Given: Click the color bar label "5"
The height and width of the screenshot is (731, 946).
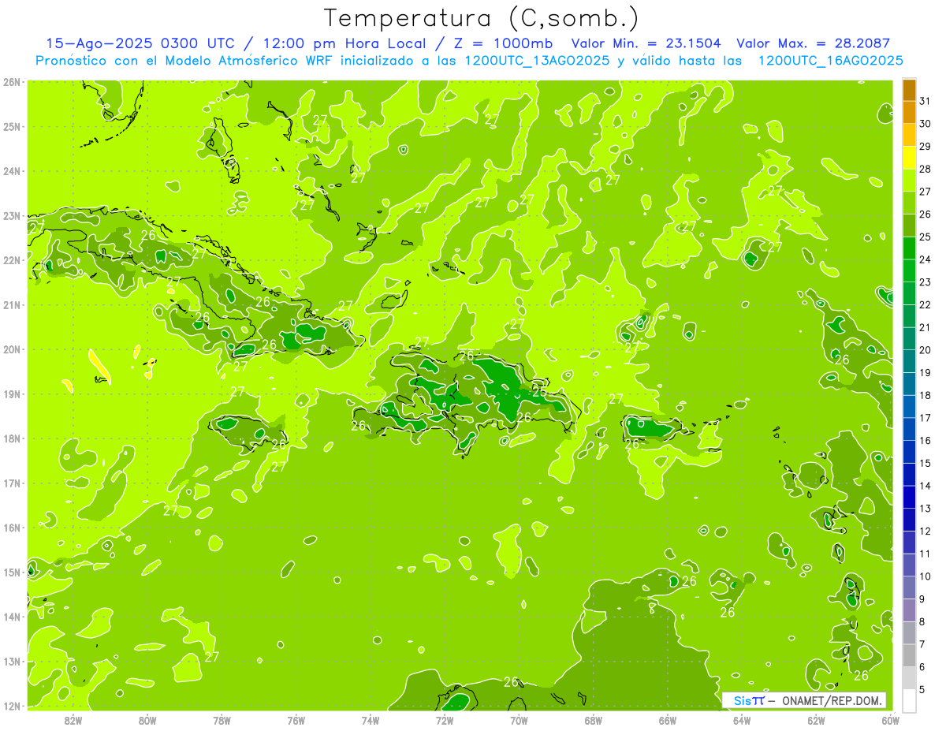Looking at the screenshot, I should click(x=922, y=689).
